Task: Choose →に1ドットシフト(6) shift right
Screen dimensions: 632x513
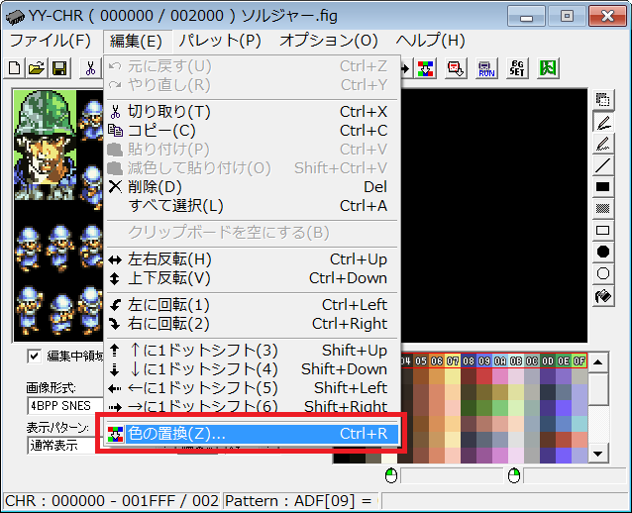Action: (253, 406)
